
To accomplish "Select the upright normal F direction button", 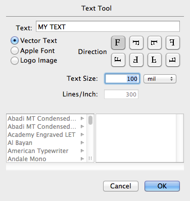I will coord(118,42).
